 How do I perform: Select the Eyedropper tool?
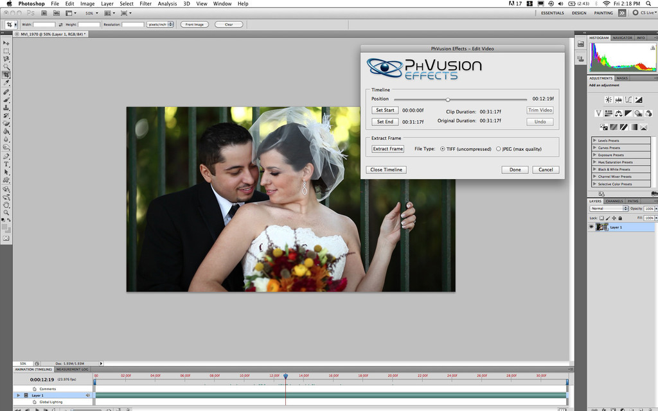(6, 83)
